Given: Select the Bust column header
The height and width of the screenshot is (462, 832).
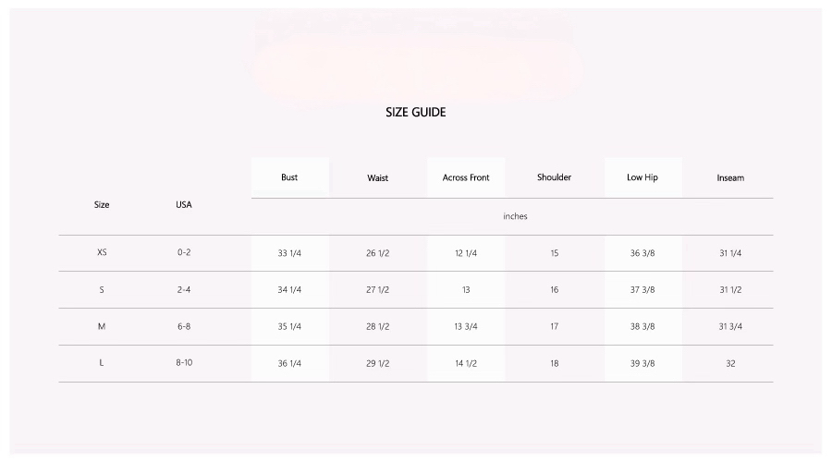Looking at the screenshot, I should click(289, 177).
